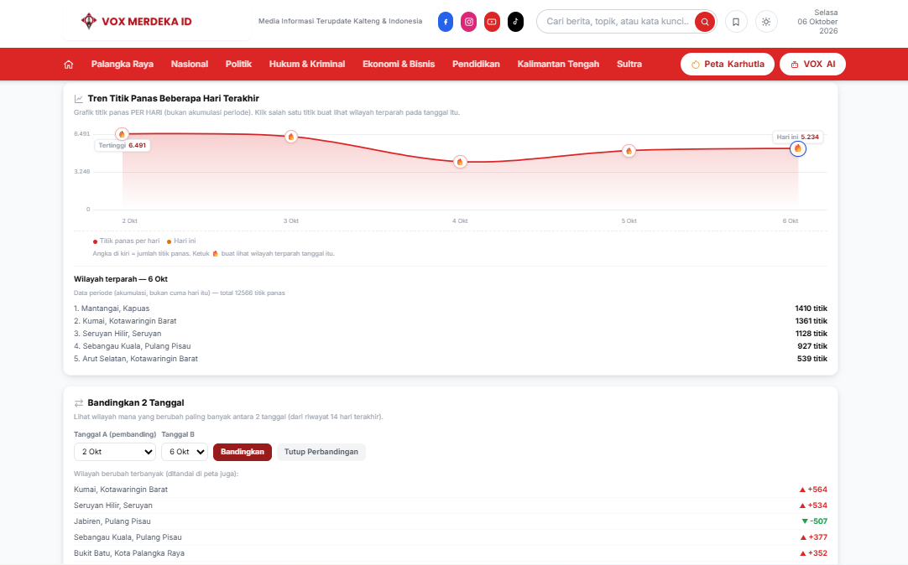Click the red search magnifier button
Viewport: 908px width, 565px height.
[x=705, y=22]
